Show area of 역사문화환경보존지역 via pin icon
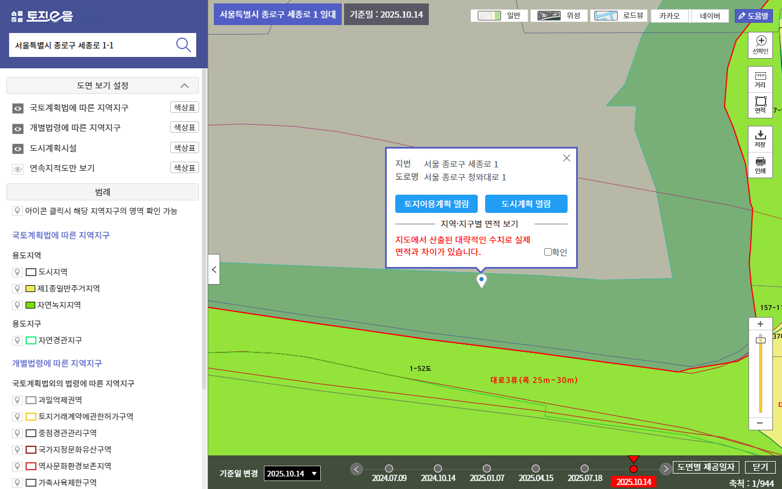The height and width of the screenshot is (489, 782). click(18, 466)
